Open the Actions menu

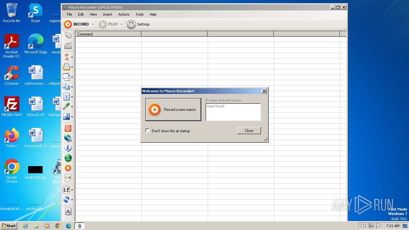coord(124,14)
